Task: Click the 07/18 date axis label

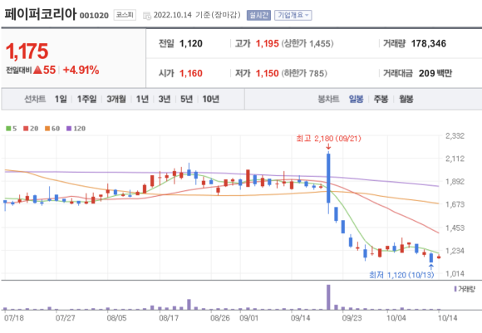Action: tap(13, 318)
